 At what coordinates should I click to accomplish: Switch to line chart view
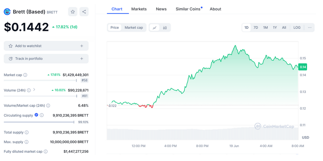click(155, 28)
